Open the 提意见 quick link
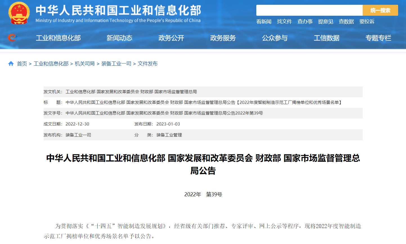 click(x=326, y=22)
